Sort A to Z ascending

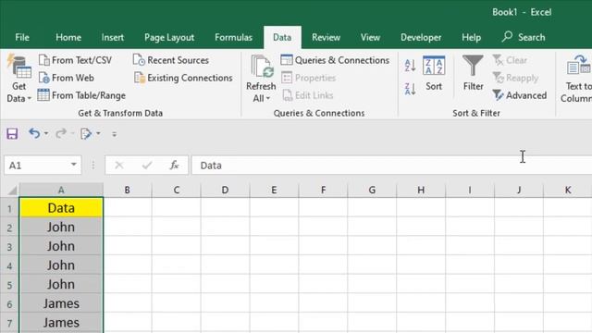(410, 66)
